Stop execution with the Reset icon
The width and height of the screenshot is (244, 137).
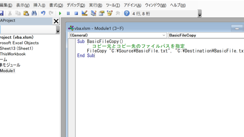click(x=76, y=14)
